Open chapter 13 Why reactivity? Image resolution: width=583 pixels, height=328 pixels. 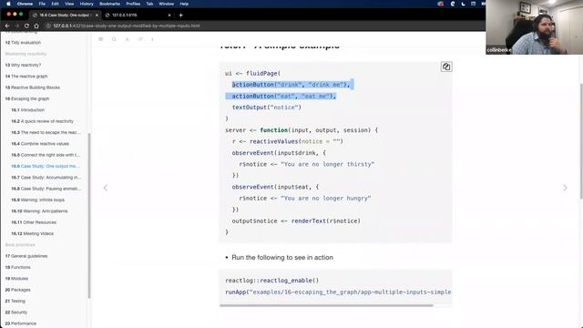tap(23, 65)
